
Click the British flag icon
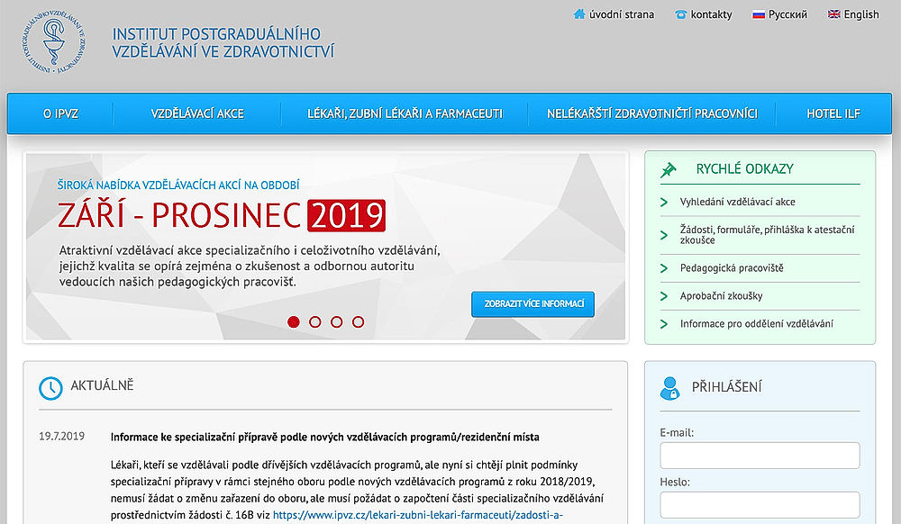(833, 14)
